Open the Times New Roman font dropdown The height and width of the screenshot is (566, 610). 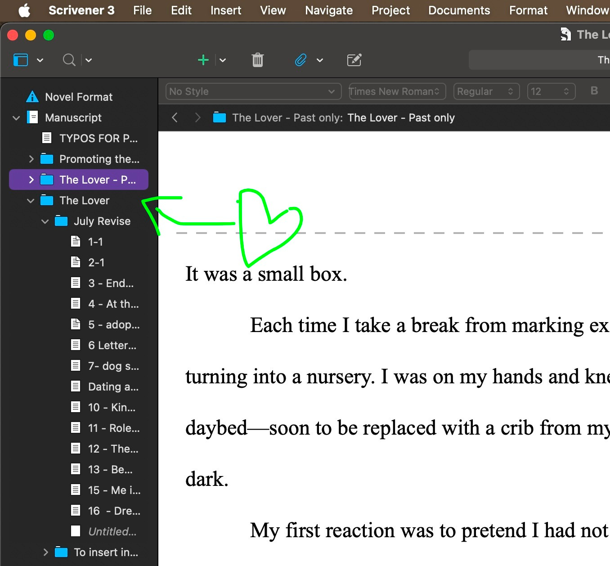click(397, 91)
